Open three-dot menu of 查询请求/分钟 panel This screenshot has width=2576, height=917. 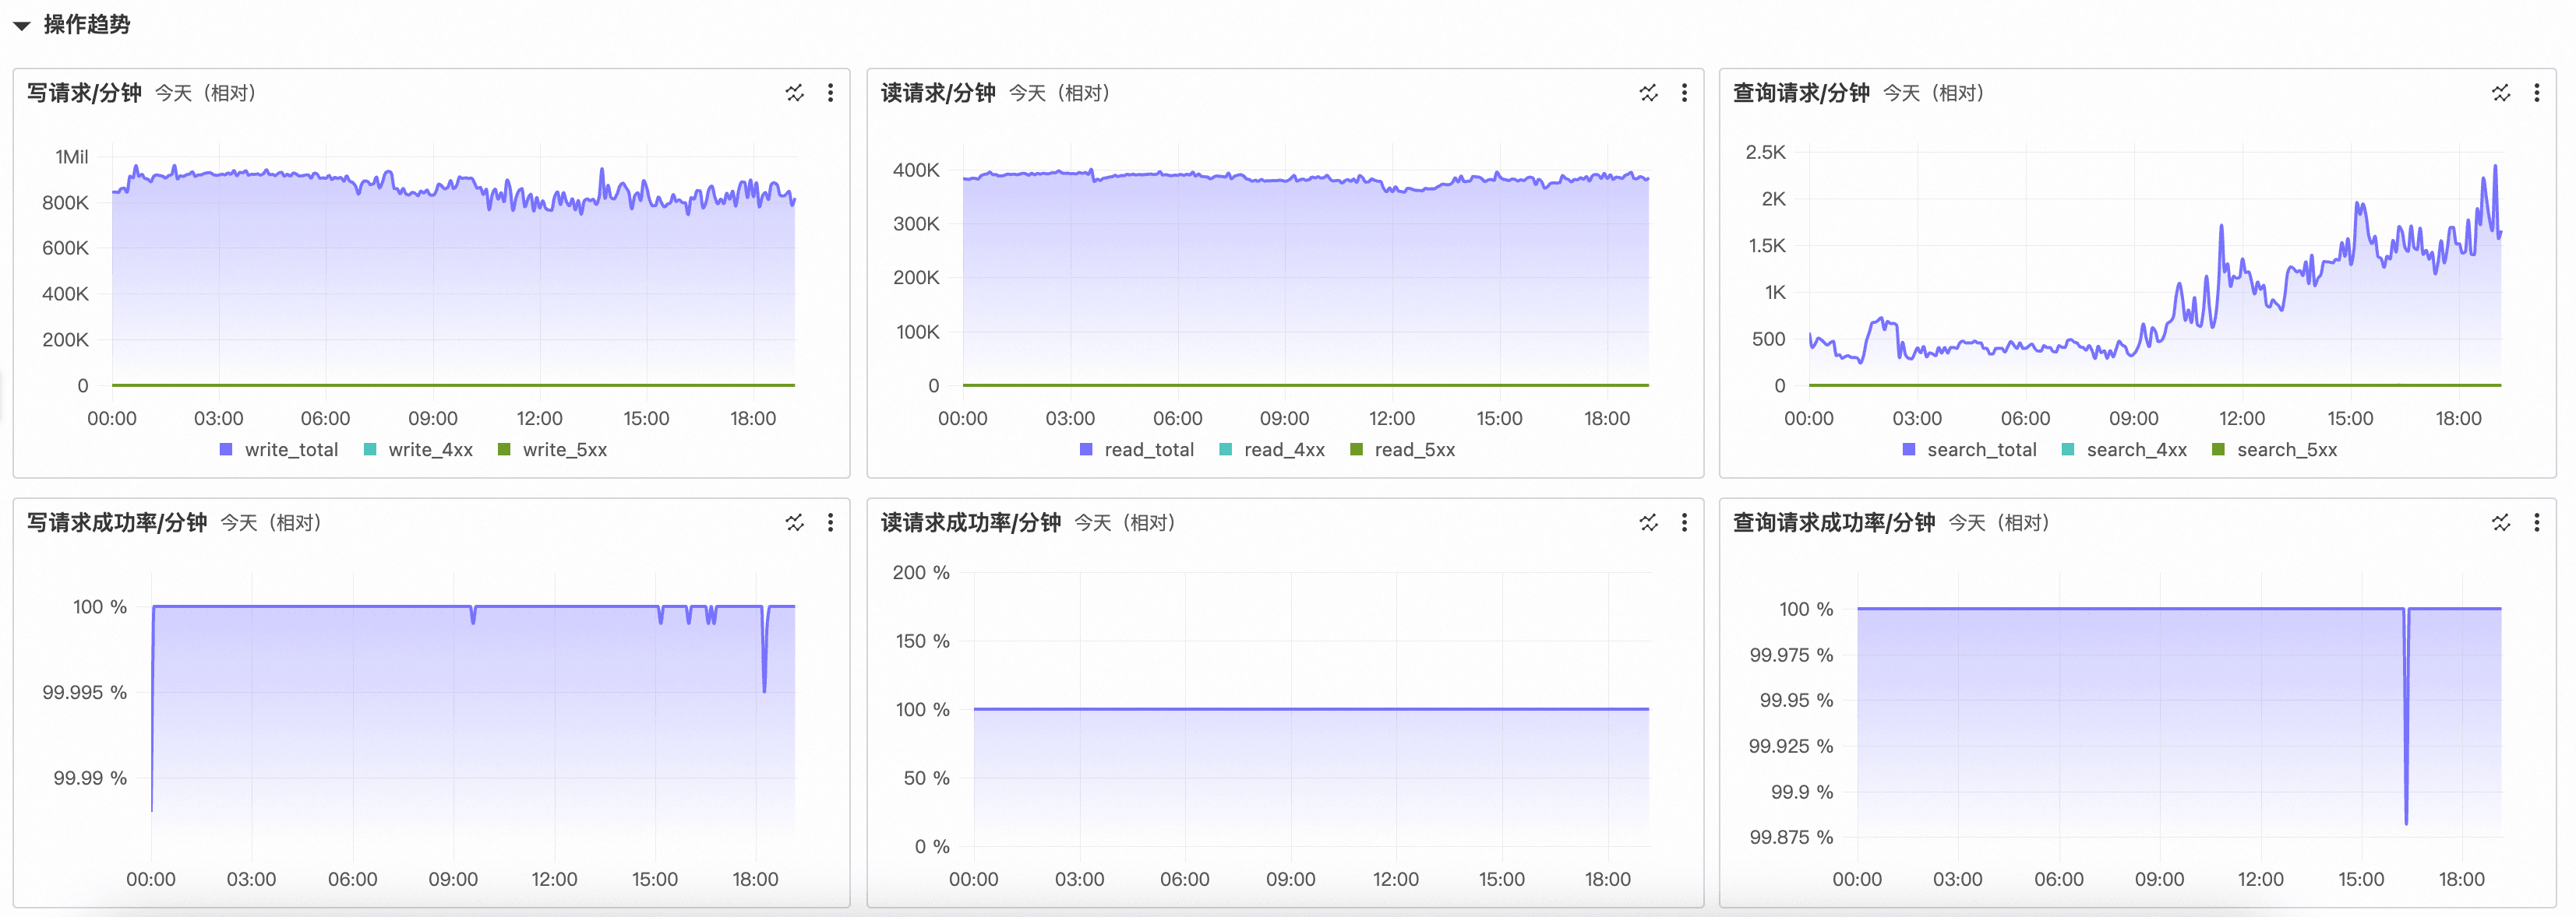pos(2536,93)
